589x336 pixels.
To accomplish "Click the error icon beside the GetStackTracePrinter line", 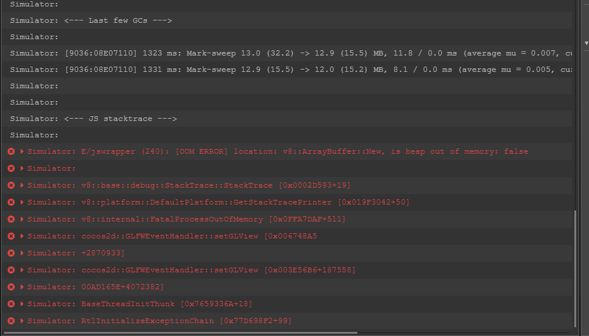I will (x=11, y=202).
